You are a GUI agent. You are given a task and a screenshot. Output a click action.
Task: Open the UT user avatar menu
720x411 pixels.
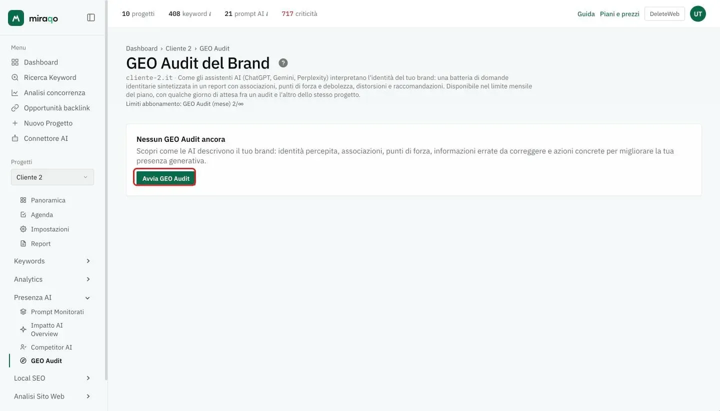tap(698, 14)
